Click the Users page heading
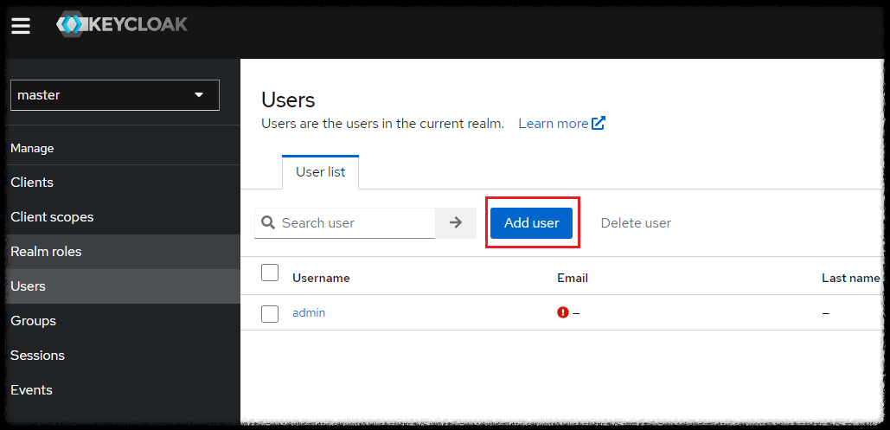 pos(288,100)
